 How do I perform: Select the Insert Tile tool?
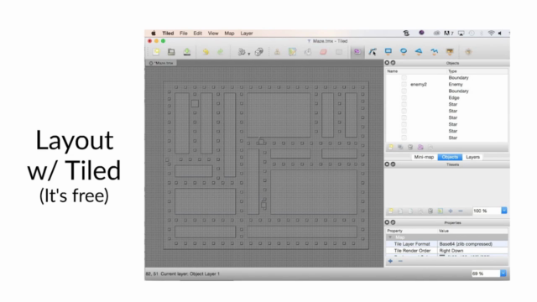[450, 52]
